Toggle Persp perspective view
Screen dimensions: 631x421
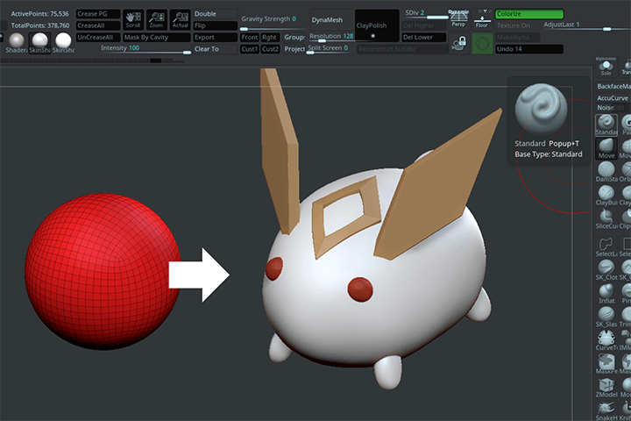point(458,19)
